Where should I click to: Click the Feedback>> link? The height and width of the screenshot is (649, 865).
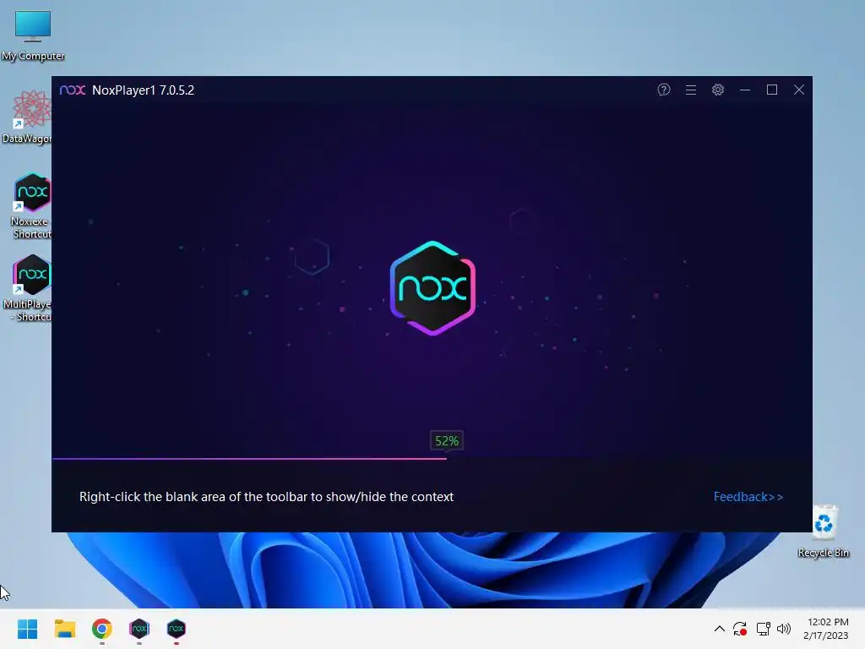coord(748,497)
